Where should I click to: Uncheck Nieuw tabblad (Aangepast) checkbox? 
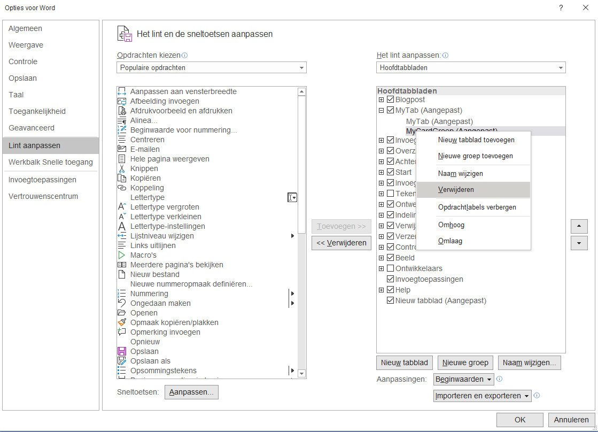point(390,300)
